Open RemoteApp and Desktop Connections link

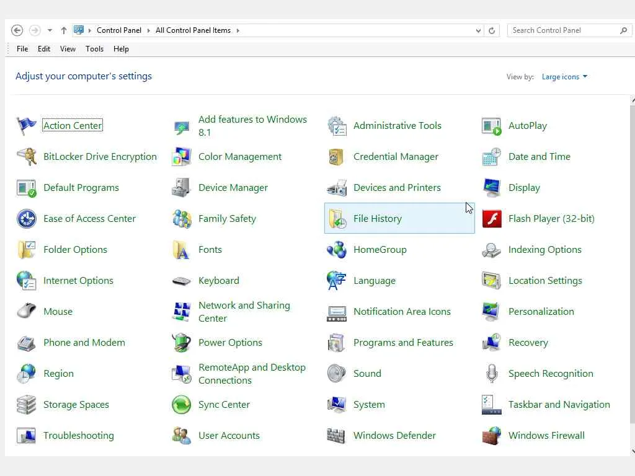coord(252,374)
